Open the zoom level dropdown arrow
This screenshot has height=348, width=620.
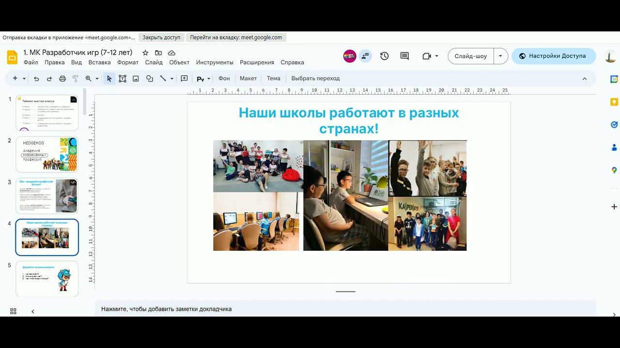pos(97,78)
